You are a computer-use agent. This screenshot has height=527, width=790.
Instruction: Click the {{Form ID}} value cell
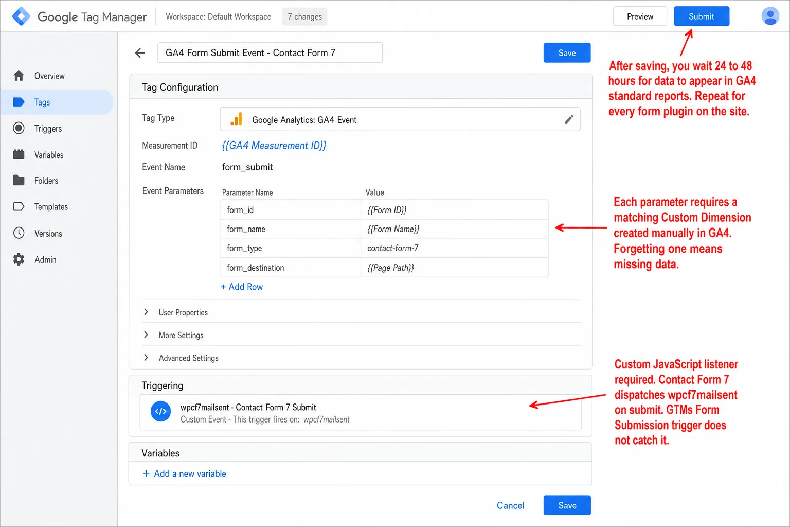tap(455, 210)
